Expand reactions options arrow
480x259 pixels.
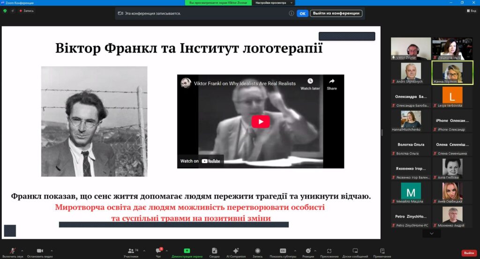tap(315, 251)
